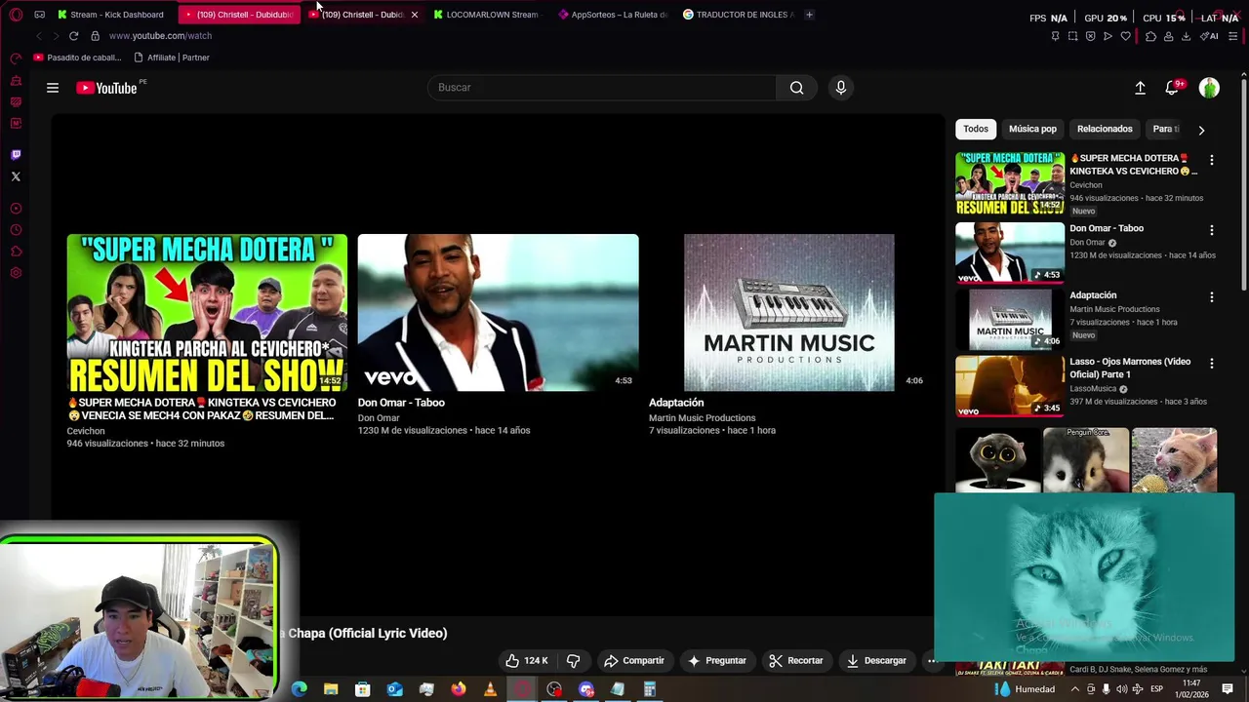
Task: Open options menu for SUPER MECHA DOTERA sidebar video
Action: 1212,160
